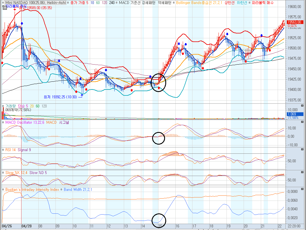This screenshot has height=230, width=306.
Task: Click the 약세패턴 label
Action: [x=164, y=3]
